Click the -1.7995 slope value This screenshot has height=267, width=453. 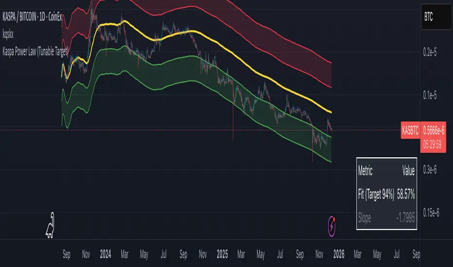click(x=406, y=217)
